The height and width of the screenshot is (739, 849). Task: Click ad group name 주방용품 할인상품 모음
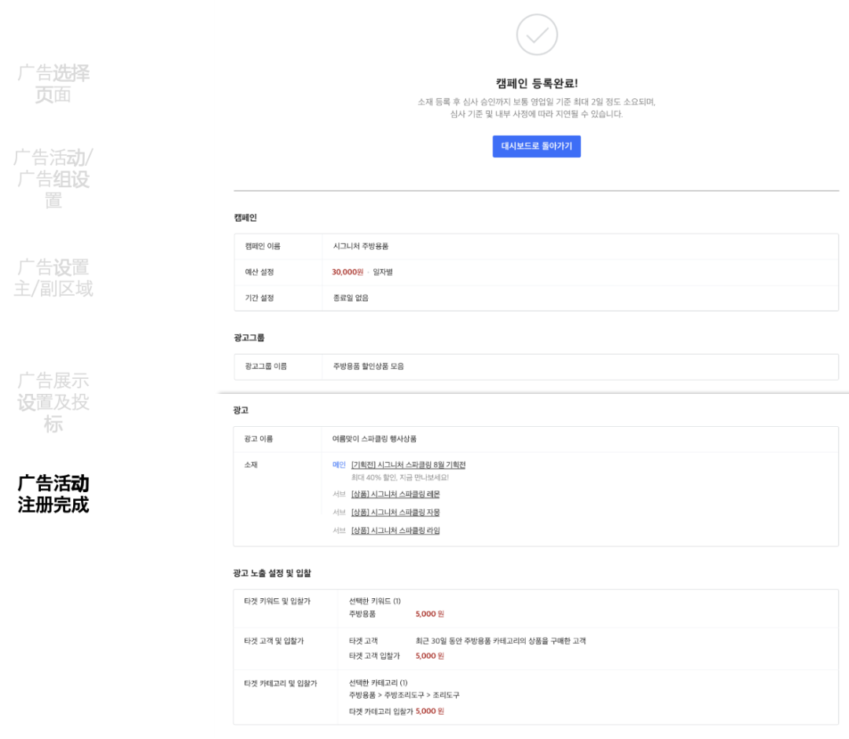point(368,366)
